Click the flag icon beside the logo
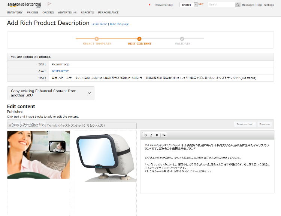Screen dimensions: 281x216 tap(49, 4)
